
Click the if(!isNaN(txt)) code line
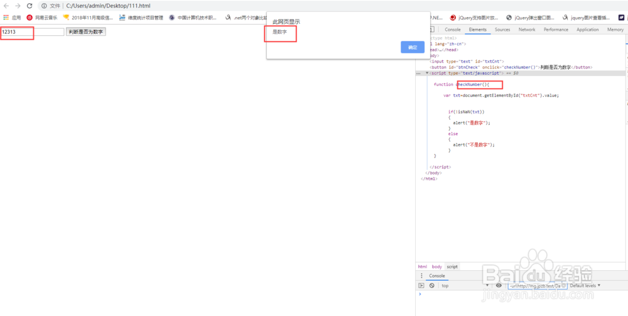pyautogui.click(x=467, y=112)
